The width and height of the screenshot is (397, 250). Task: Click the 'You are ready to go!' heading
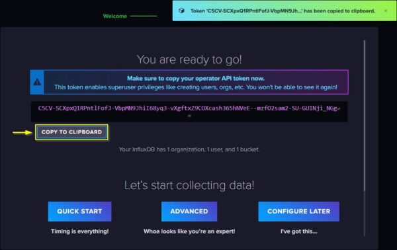click(x=189, y=60)
